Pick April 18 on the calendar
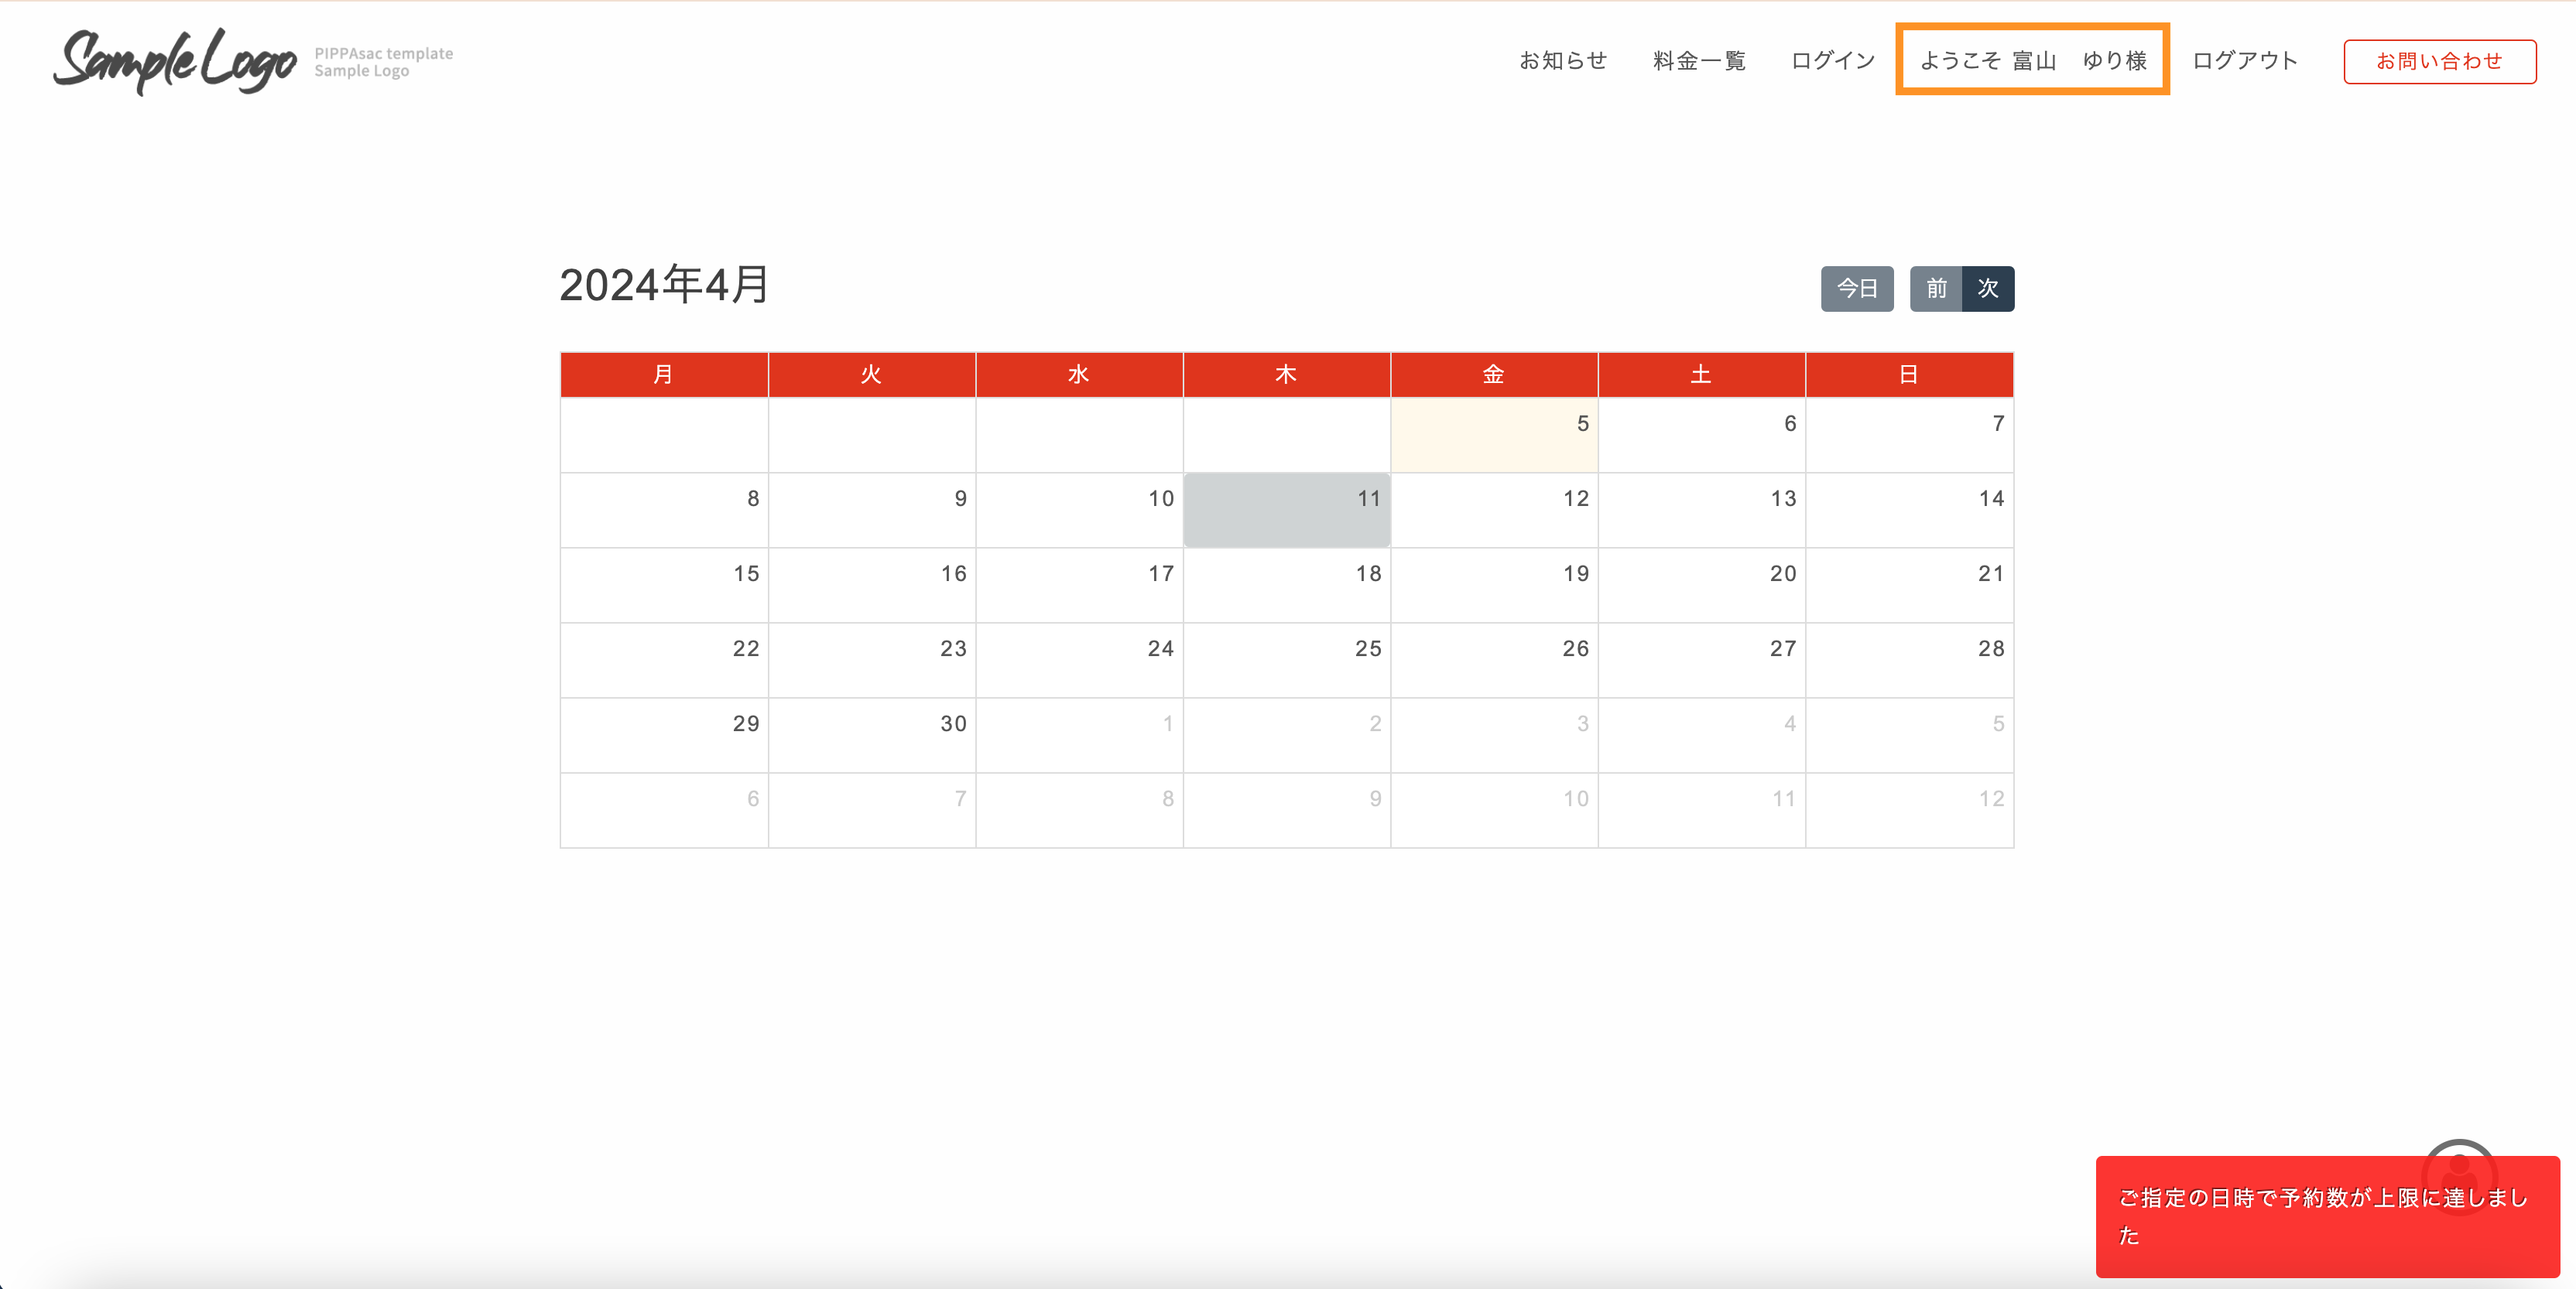Image resolution: width=2576 pixels, height=1289 pixels. 1286,585
